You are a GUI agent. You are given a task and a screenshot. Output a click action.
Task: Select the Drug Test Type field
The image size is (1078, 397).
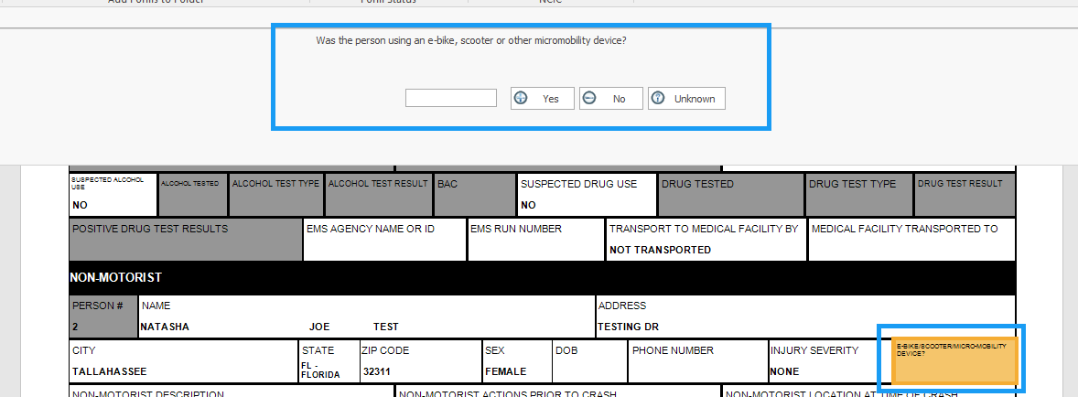858,194
